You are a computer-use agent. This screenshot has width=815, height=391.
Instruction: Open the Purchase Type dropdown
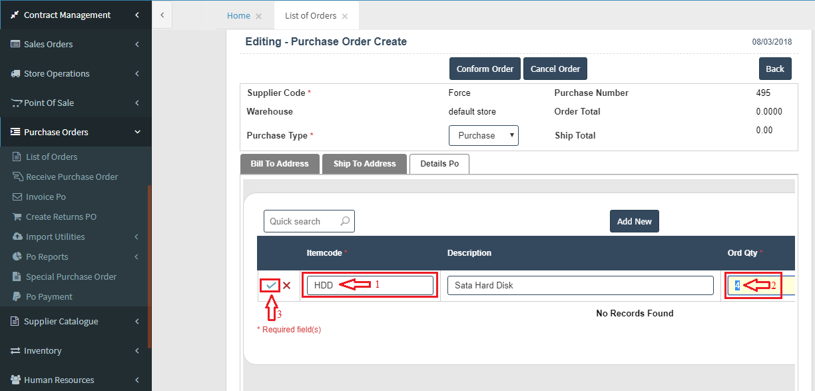click(x=483, y=135)
